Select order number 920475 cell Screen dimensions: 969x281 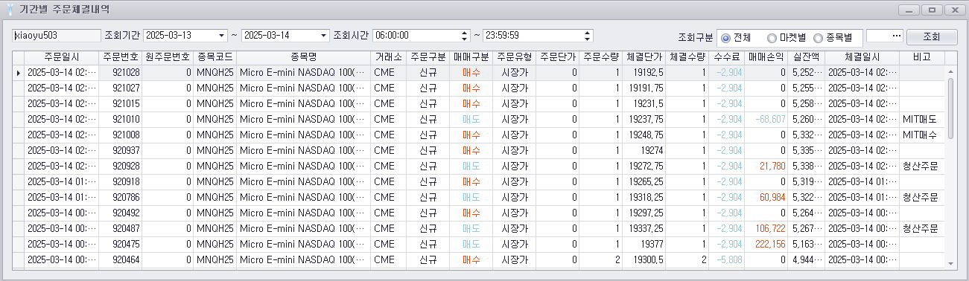click(121, 245)
